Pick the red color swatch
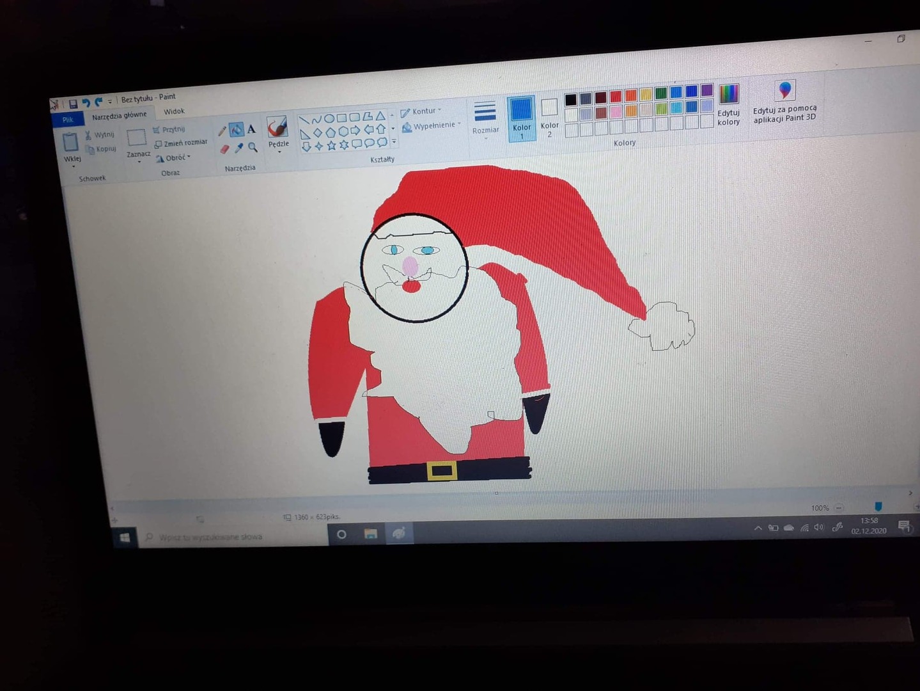This screenshot has height=691, width=920. pyautogui.click(x=615, y=97)
